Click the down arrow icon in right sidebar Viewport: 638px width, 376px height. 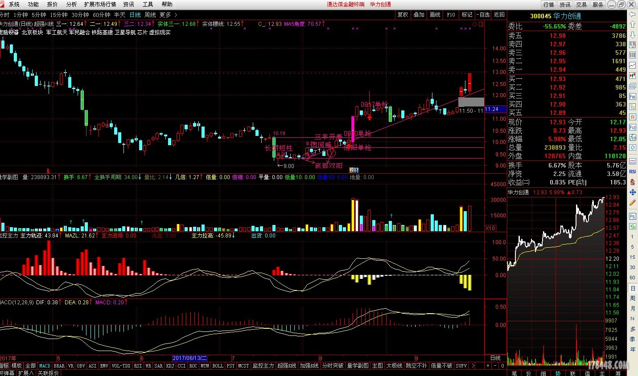coord(632,35)
